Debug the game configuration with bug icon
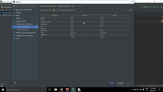This screenshot has width=163, height=92. [154, 7]
